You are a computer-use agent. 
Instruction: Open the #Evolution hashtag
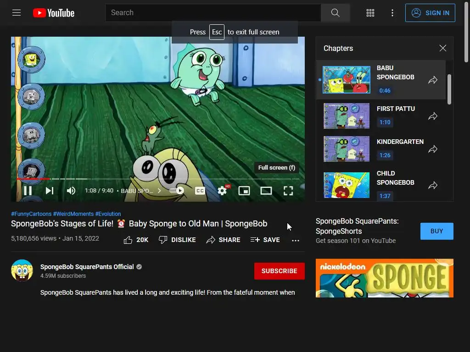point(108,214)
